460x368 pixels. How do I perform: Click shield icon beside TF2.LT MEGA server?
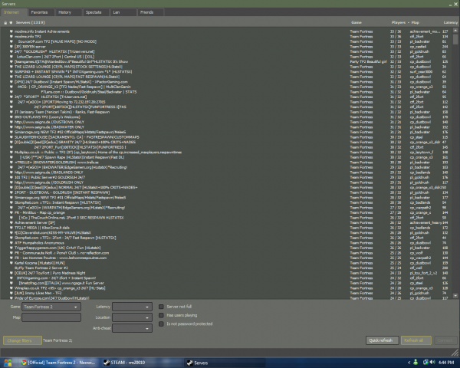coord(11,228)
